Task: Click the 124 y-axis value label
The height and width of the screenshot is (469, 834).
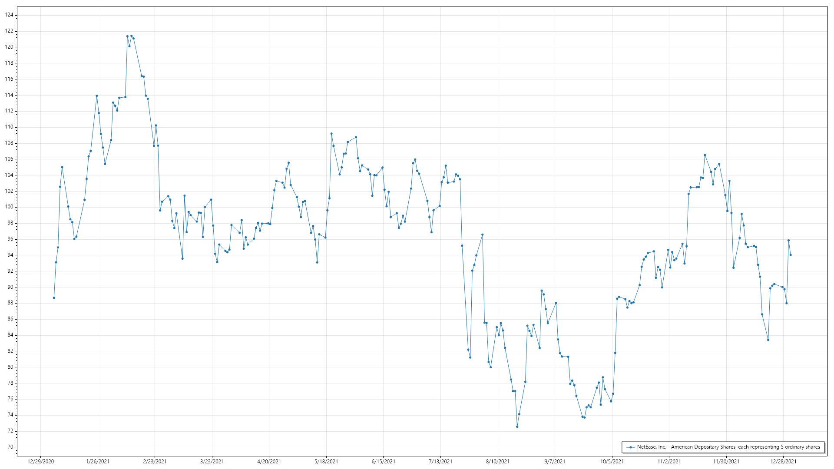Action: click(9, 15)
